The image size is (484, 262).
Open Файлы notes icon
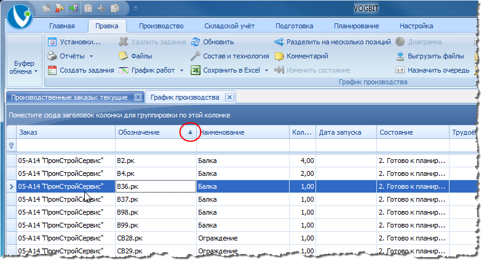(x=123, y=56)
